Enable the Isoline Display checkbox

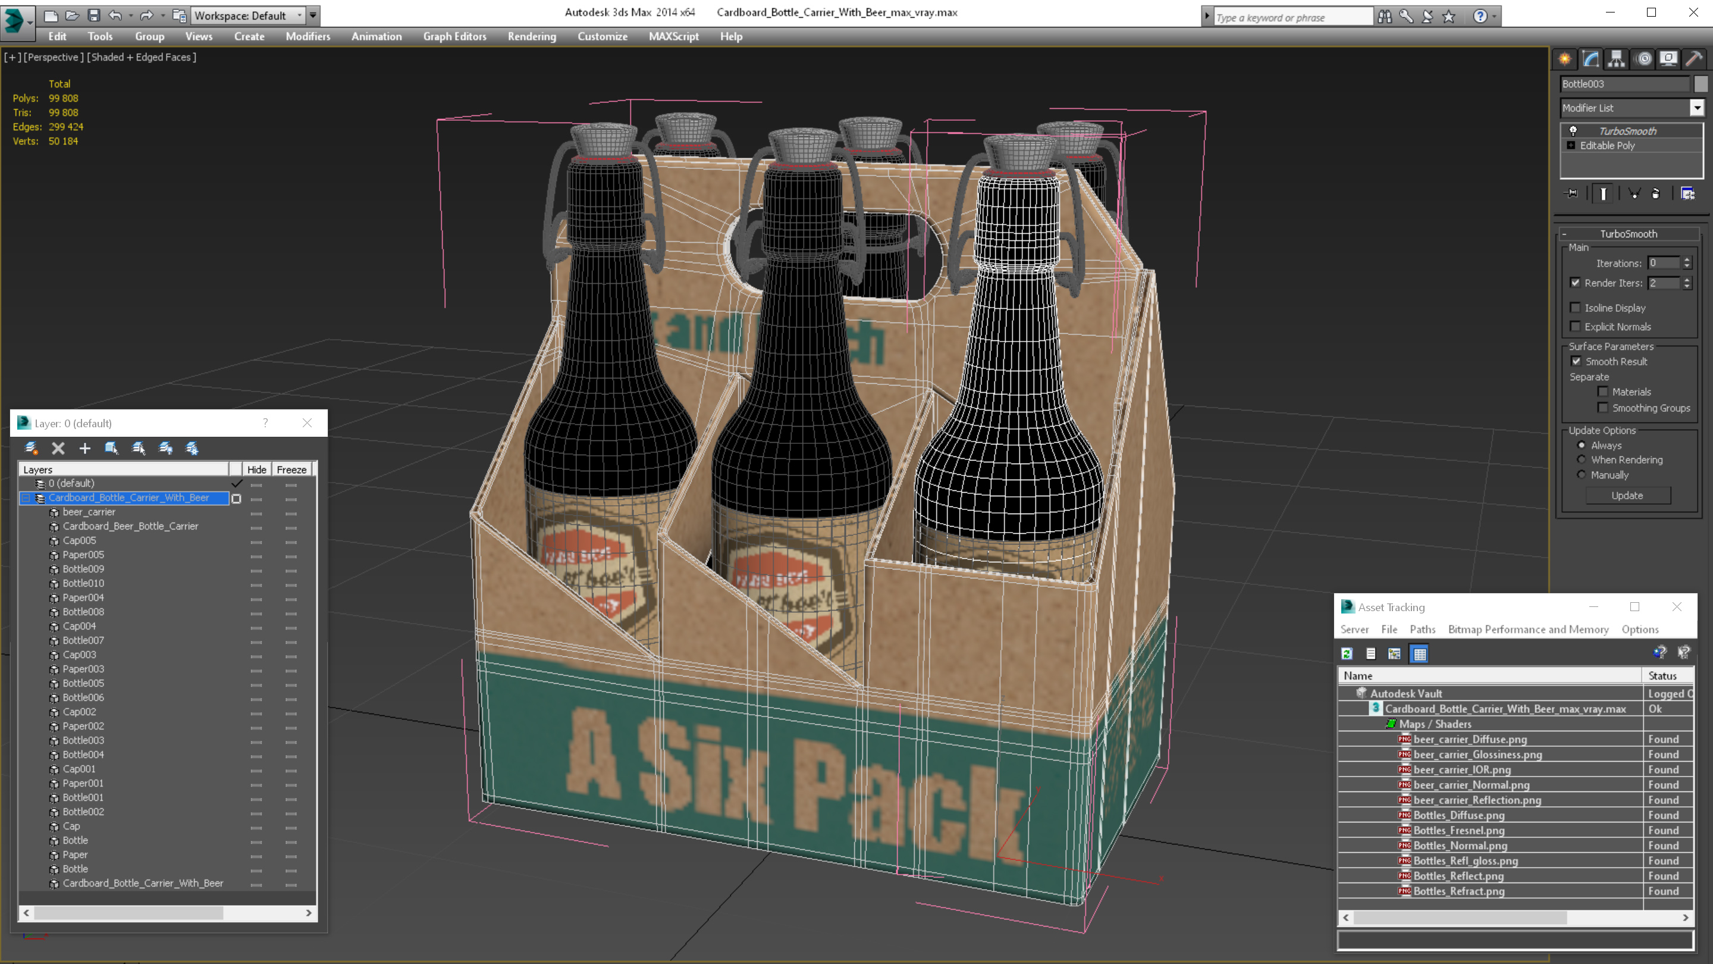click(x=1576, y=308)
